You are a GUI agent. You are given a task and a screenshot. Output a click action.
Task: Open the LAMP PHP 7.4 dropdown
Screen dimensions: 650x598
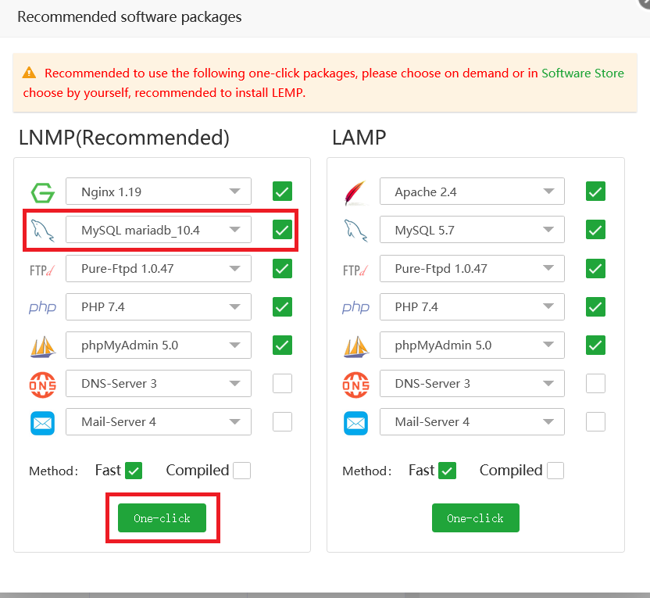point(472,306)
